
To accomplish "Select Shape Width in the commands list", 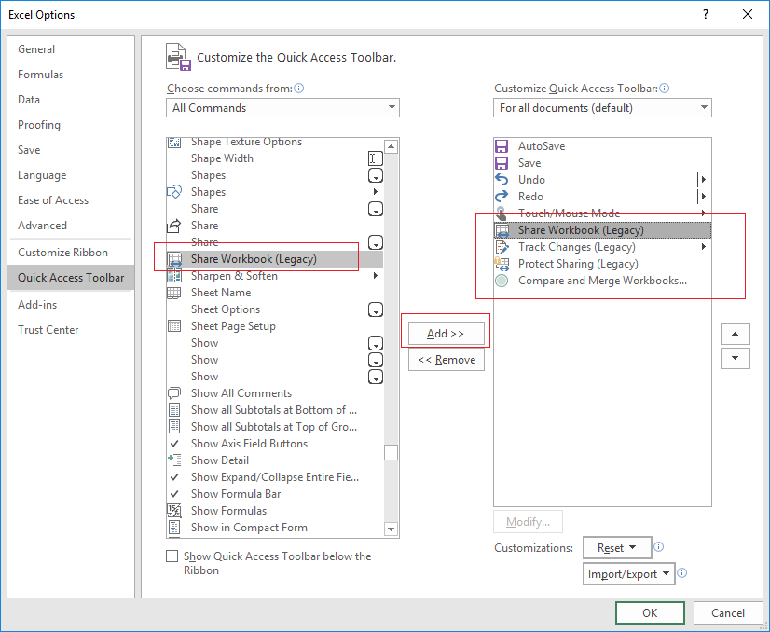I will tap(275, 158).
